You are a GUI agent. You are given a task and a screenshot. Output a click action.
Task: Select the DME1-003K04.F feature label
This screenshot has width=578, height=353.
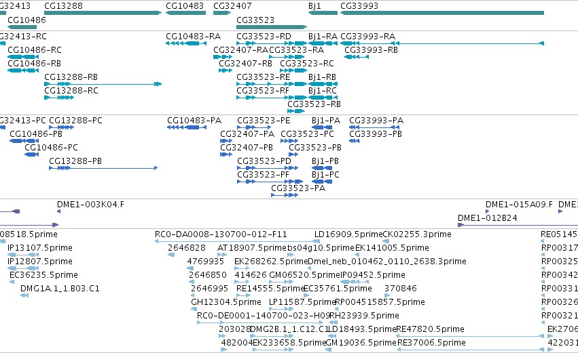[x=91, y=205]
